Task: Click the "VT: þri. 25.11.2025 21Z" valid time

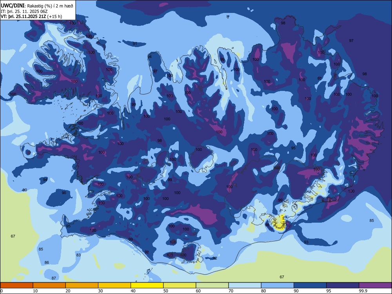Action: click(24, 16)
